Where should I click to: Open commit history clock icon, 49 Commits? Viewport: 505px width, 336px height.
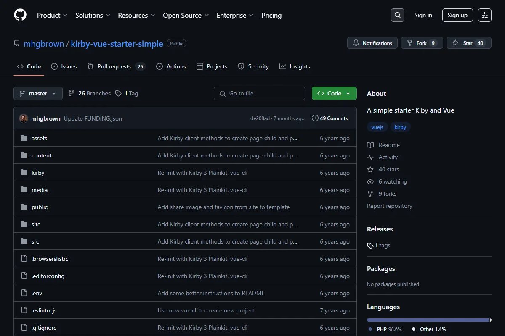point(330,118)
